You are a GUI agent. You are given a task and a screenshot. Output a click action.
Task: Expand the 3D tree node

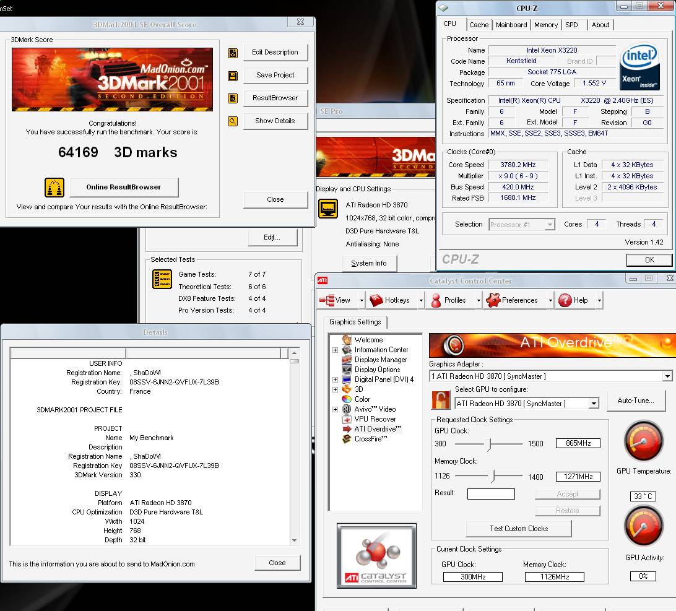pos(335,390)
